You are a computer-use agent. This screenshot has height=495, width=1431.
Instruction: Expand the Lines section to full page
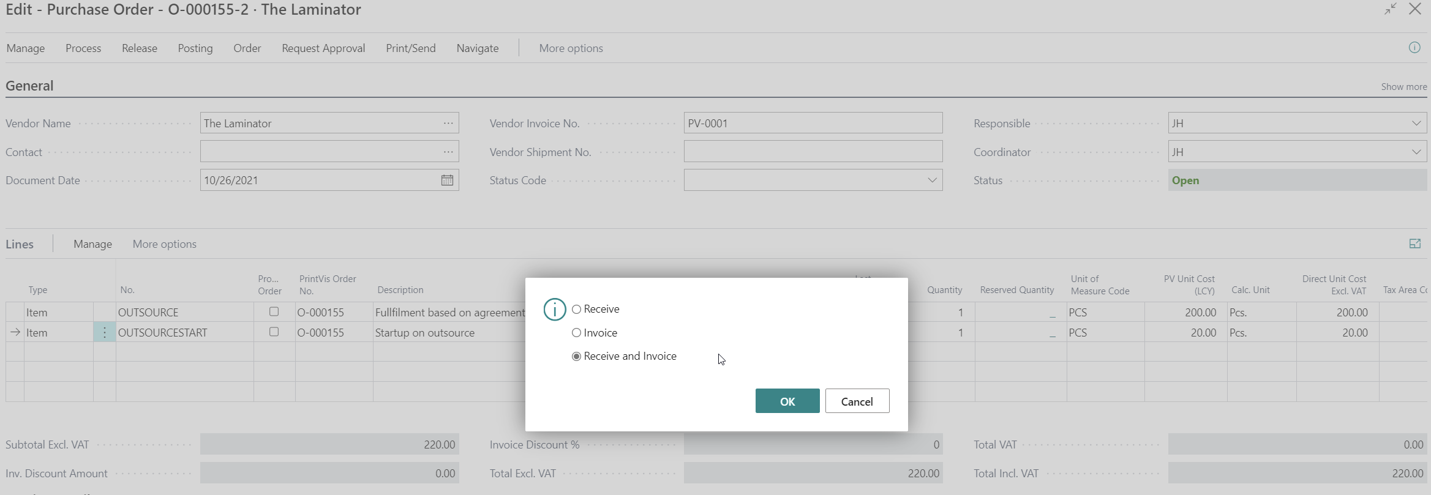click(x=1415, y=244)
